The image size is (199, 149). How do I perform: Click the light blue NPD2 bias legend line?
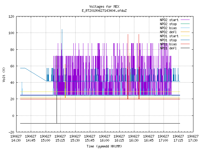point(185,28)
